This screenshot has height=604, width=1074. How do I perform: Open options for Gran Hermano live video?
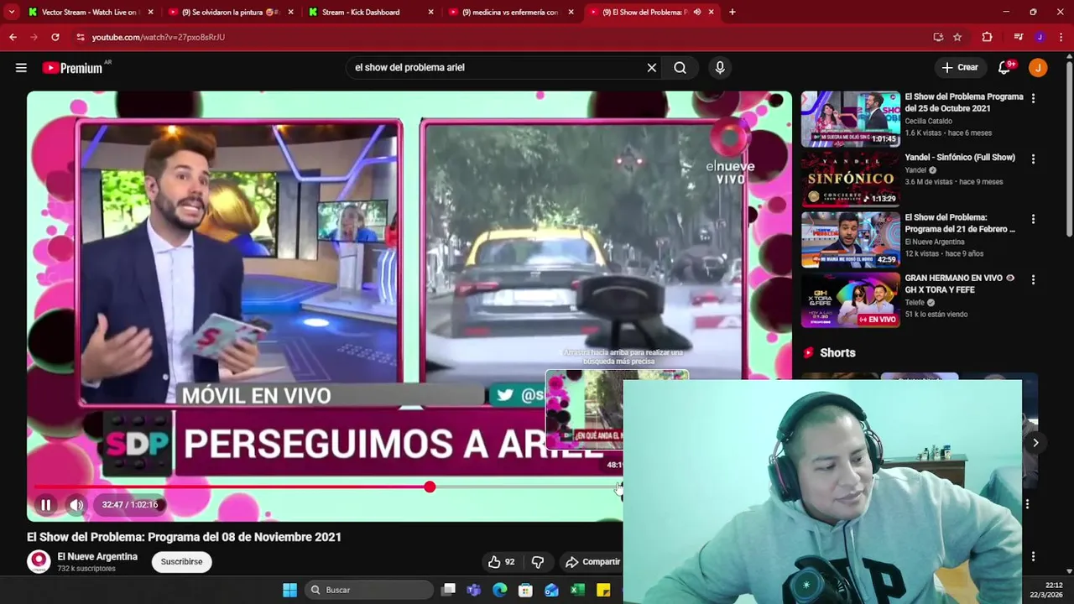click(x=1033, y=279)
